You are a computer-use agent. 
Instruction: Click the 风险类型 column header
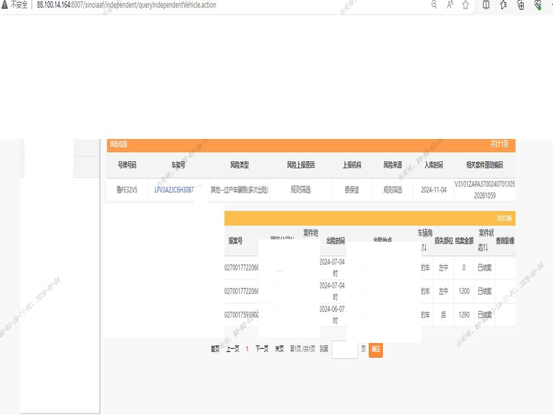point(239,165)
